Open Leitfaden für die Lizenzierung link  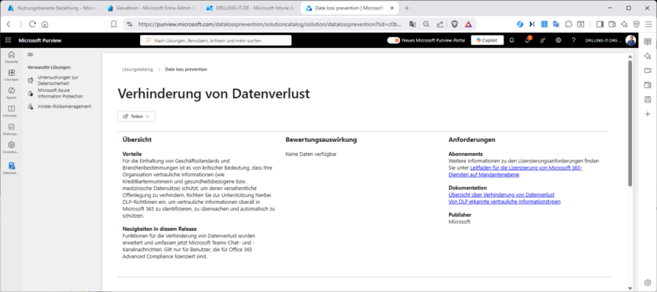[515, 171]
